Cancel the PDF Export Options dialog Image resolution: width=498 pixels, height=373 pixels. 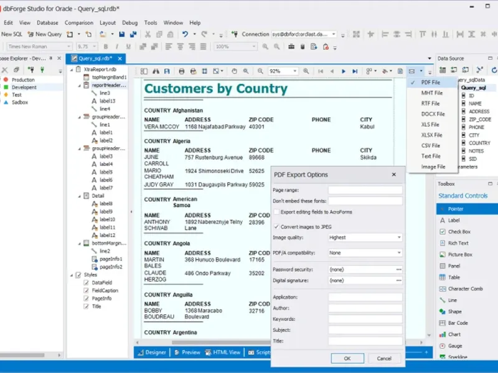(384, 358)
